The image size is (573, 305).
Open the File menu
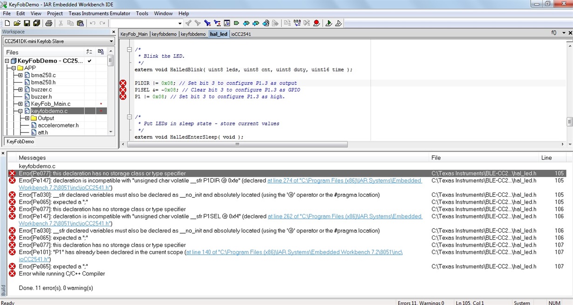coord(7,14)
